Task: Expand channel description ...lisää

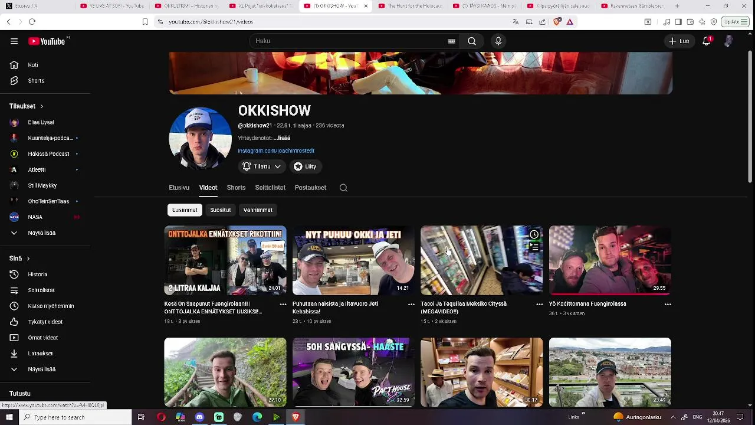Action: pyautogui.click(x=281, y=138)
